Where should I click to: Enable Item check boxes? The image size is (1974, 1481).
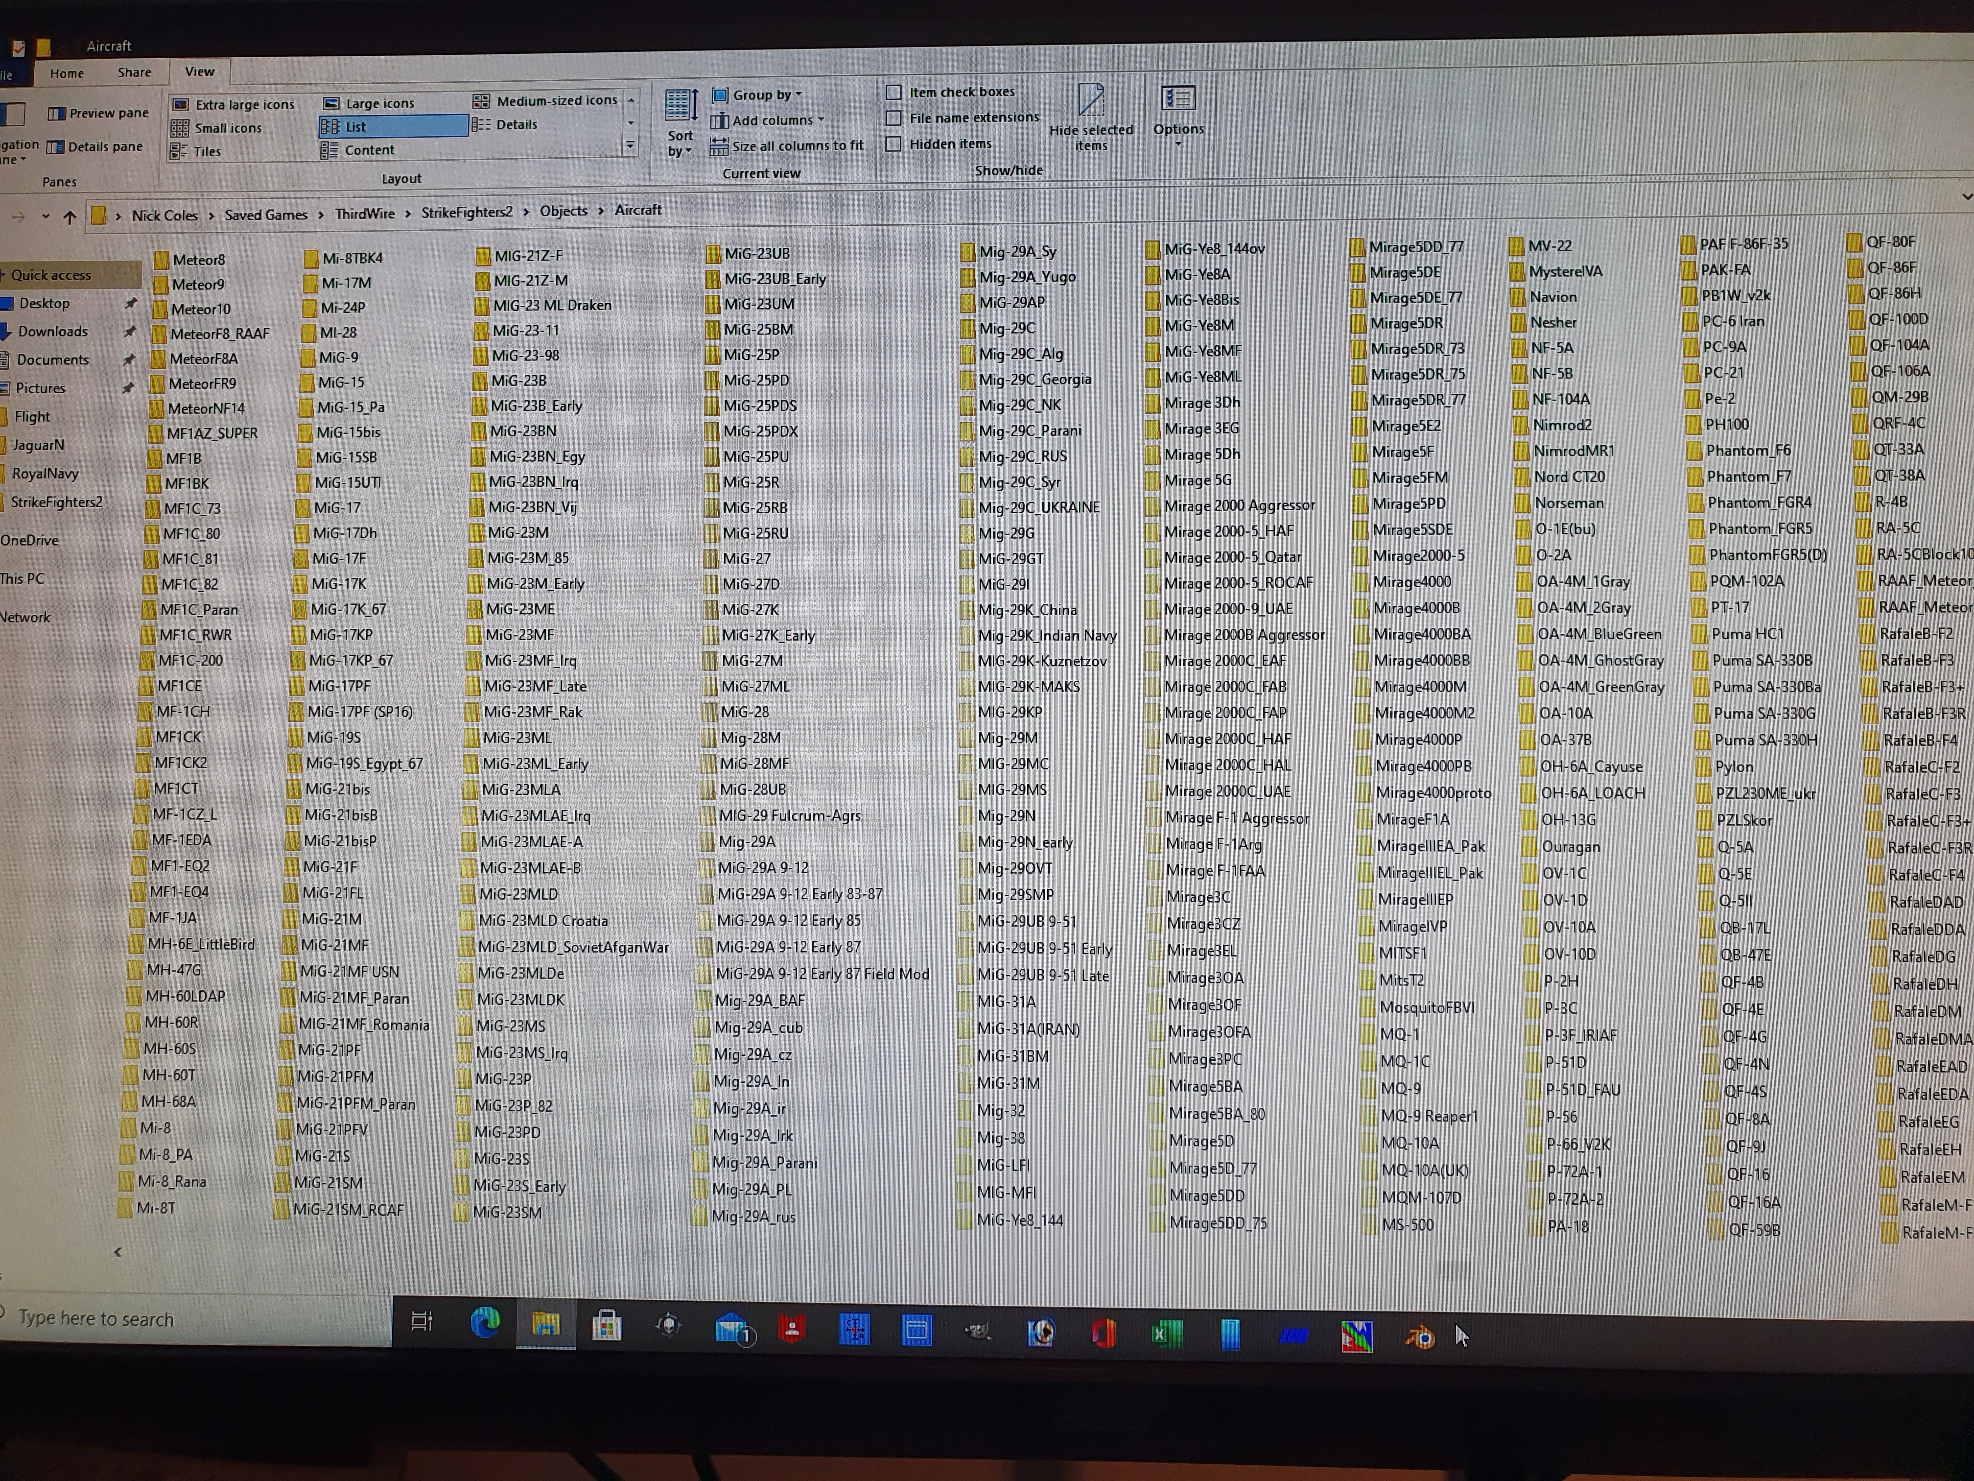pyautogui.click(x=951, y=91)
